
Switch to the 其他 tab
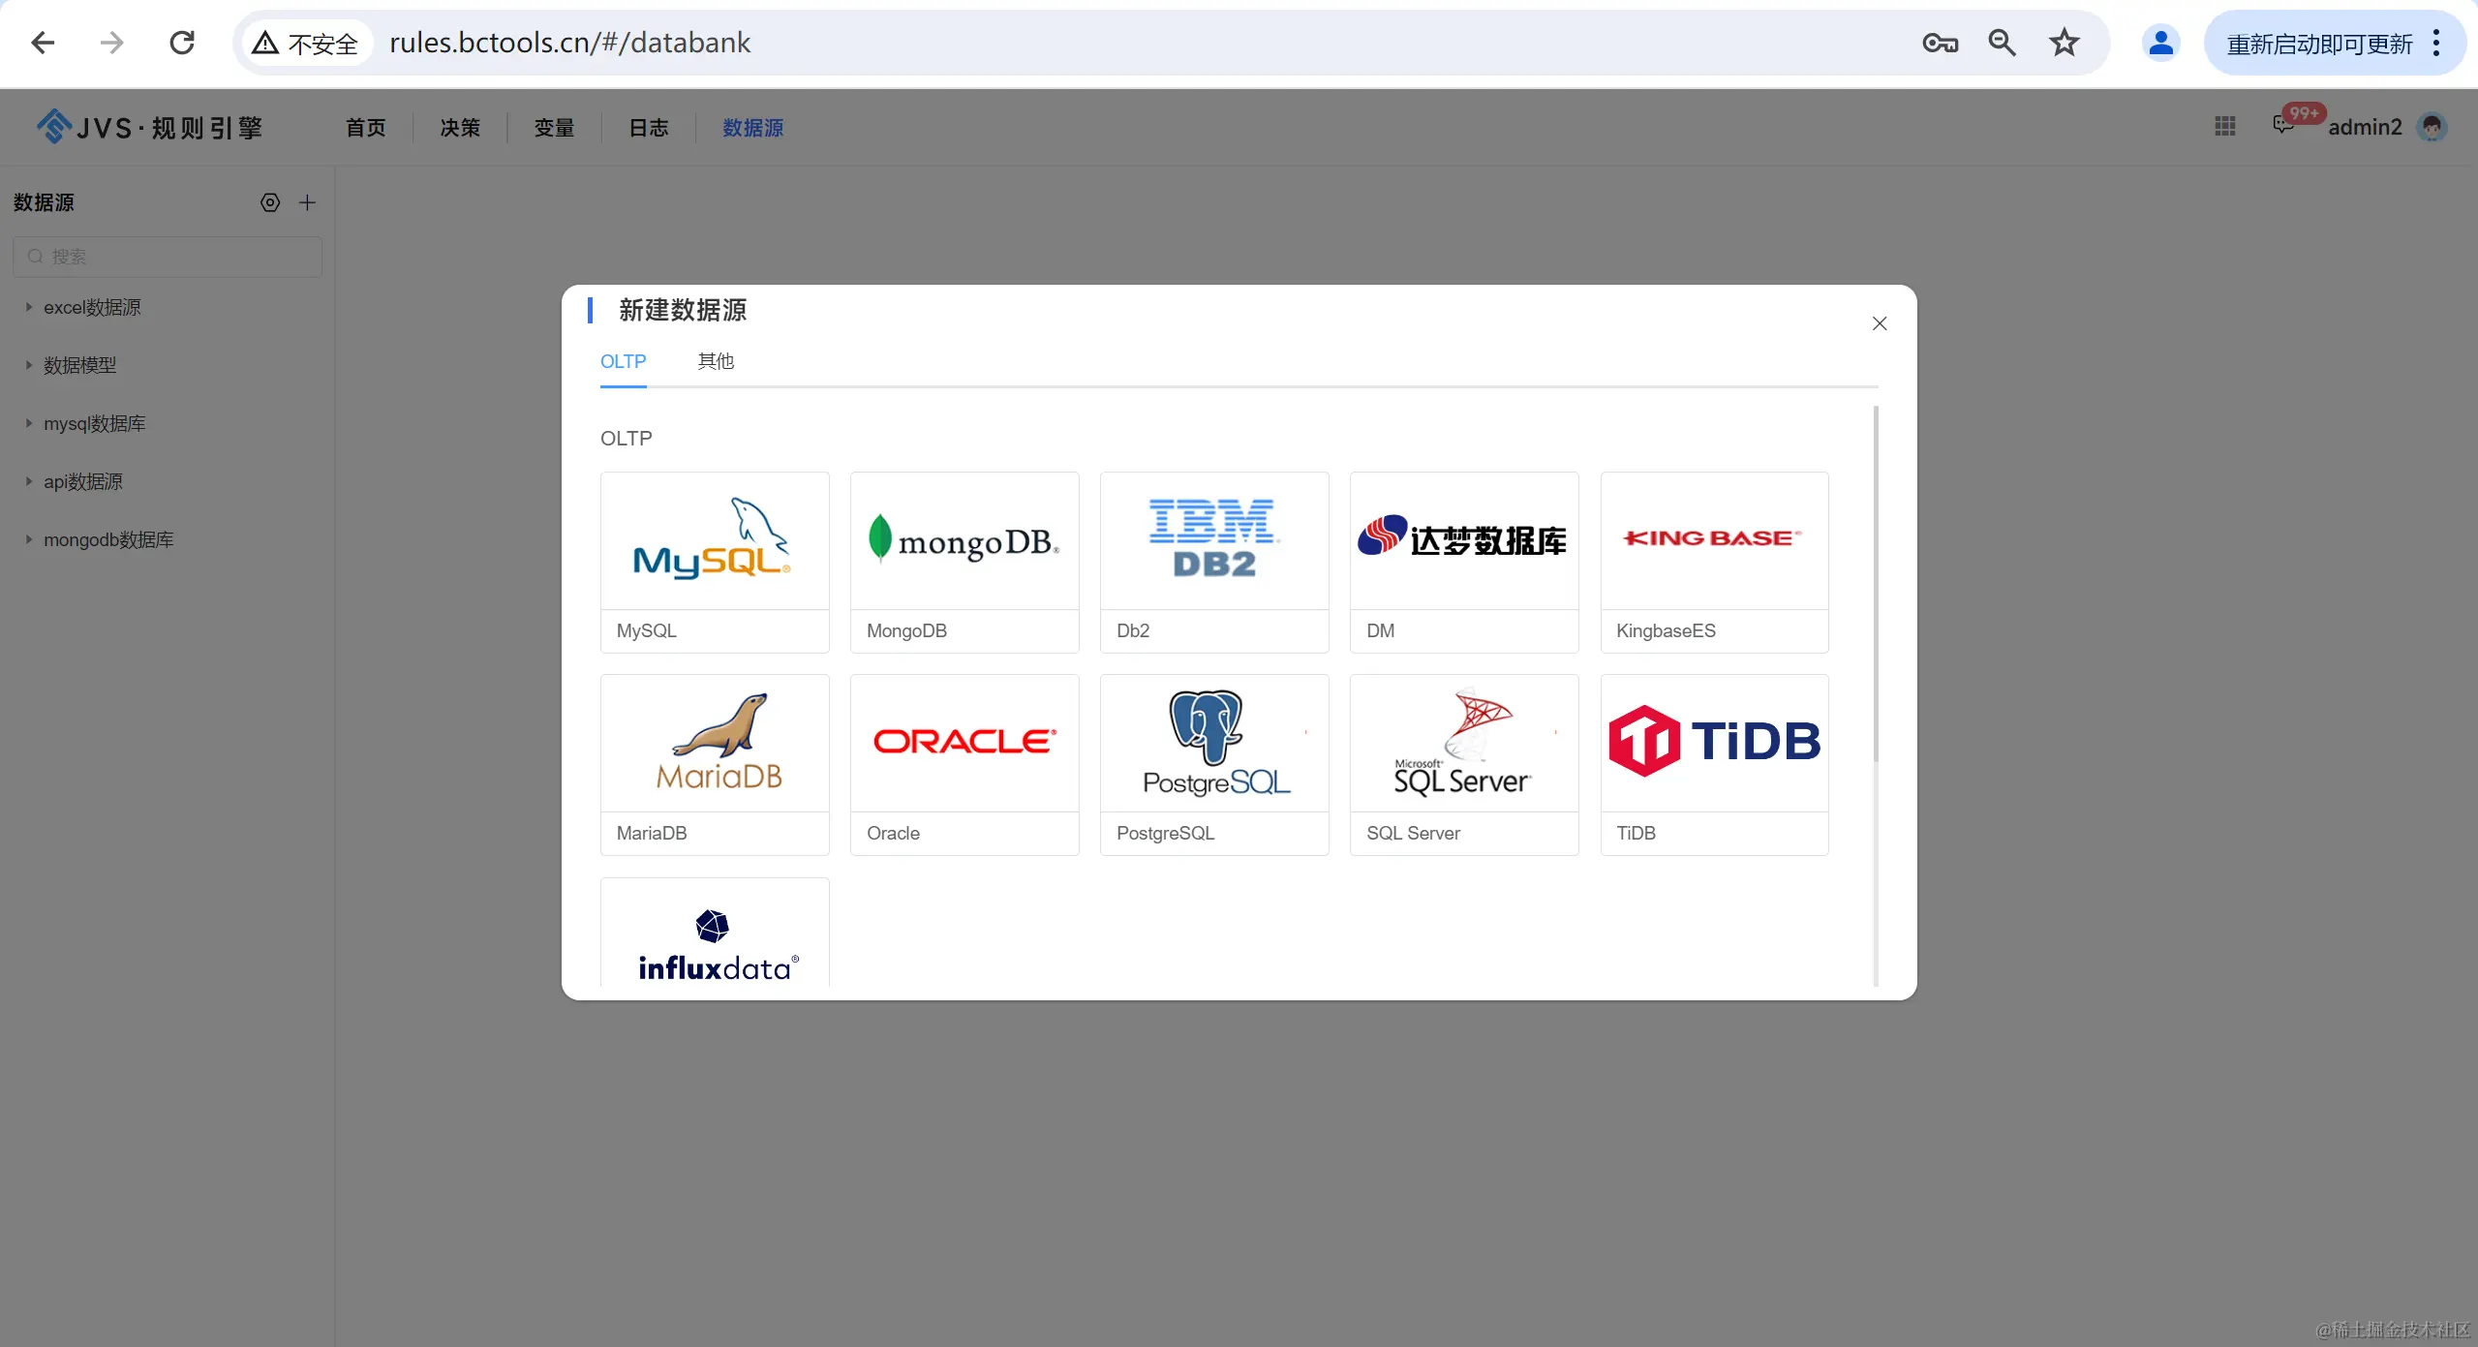pyautogui.click(x=715, y=361)
